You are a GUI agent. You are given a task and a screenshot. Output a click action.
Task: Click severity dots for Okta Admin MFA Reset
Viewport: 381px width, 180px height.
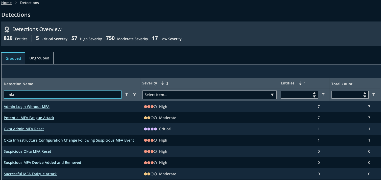(x=150, y=129)
